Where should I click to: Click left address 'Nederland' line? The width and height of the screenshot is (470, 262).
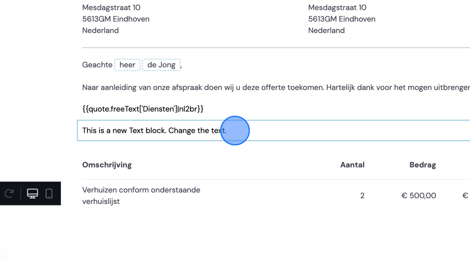pos(100,31)
